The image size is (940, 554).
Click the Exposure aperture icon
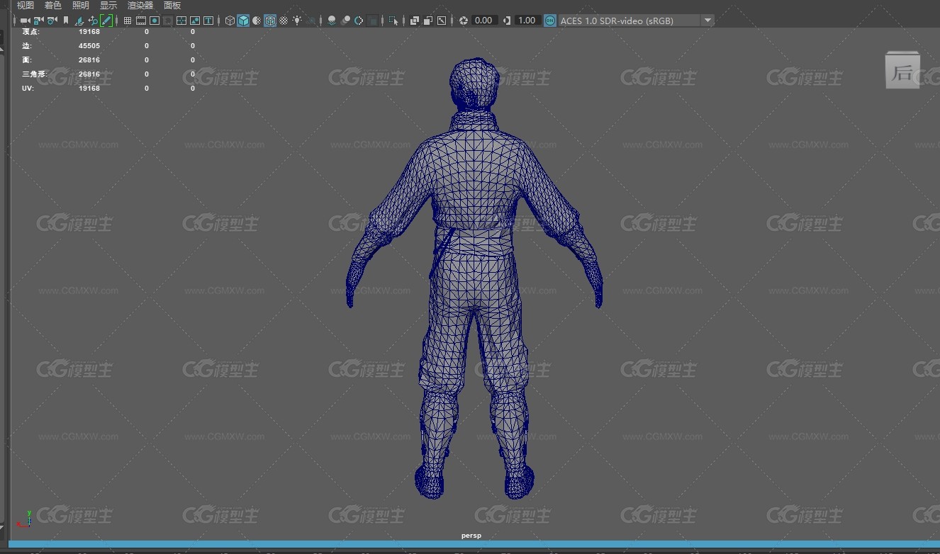(464, 21)
